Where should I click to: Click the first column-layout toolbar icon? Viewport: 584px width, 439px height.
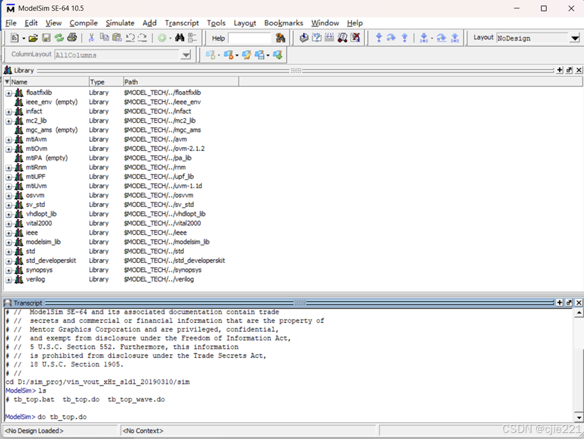tap(211, 55)
